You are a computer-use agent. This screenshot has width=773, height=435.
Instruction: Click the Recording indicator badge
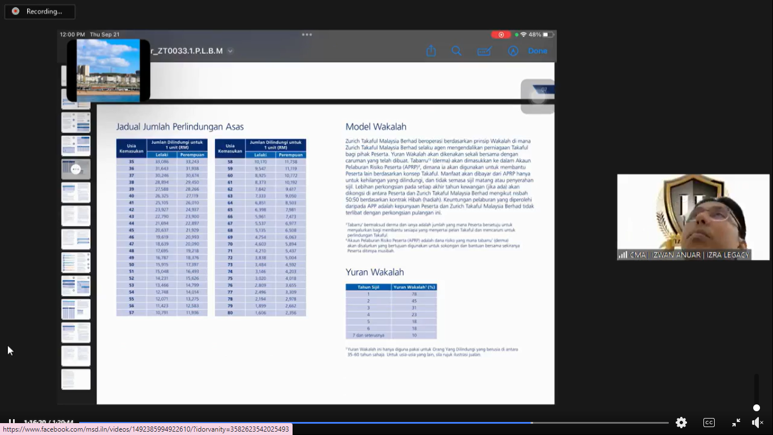(x=40, y=11)
